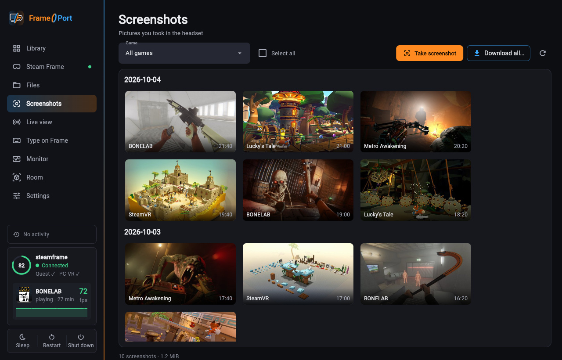
Task: Open the Library page
Action: pyautogui.click(x=52, y=48)
